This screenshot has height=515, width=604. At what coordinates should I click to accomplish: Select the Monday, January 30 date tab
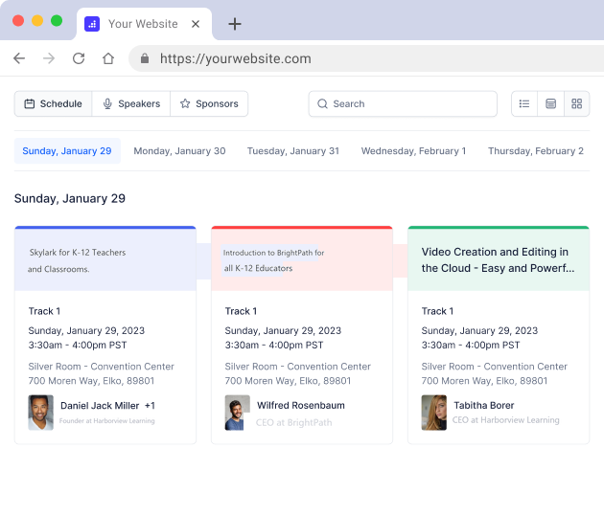tap(179, 151)
